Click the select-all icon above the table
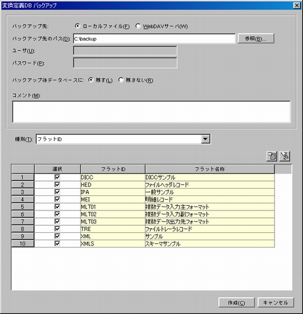The image size is (303, 314). coord(271,156)
